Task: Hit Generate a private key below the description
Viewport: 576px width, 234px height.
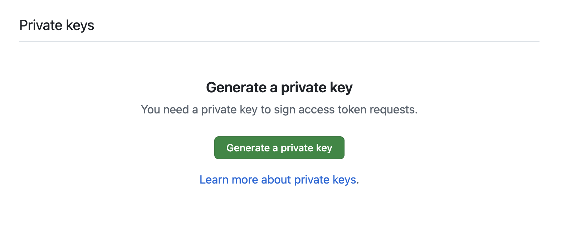Action: [x=279, y=148]
